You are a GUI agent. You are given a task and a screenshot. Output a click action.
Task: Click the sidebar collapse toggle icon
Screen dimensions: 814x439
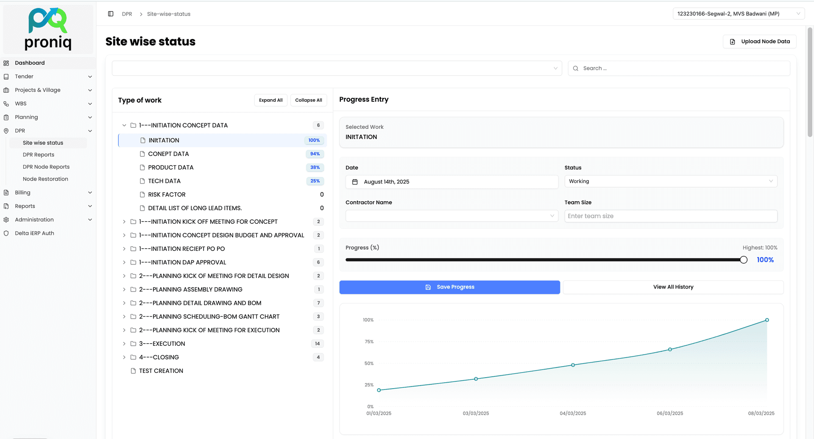[111, 14]
